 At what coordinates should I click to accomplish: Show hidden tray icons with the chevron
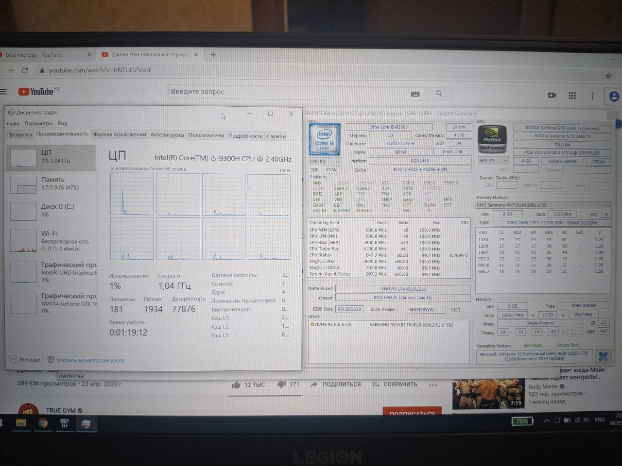[546, 420]
